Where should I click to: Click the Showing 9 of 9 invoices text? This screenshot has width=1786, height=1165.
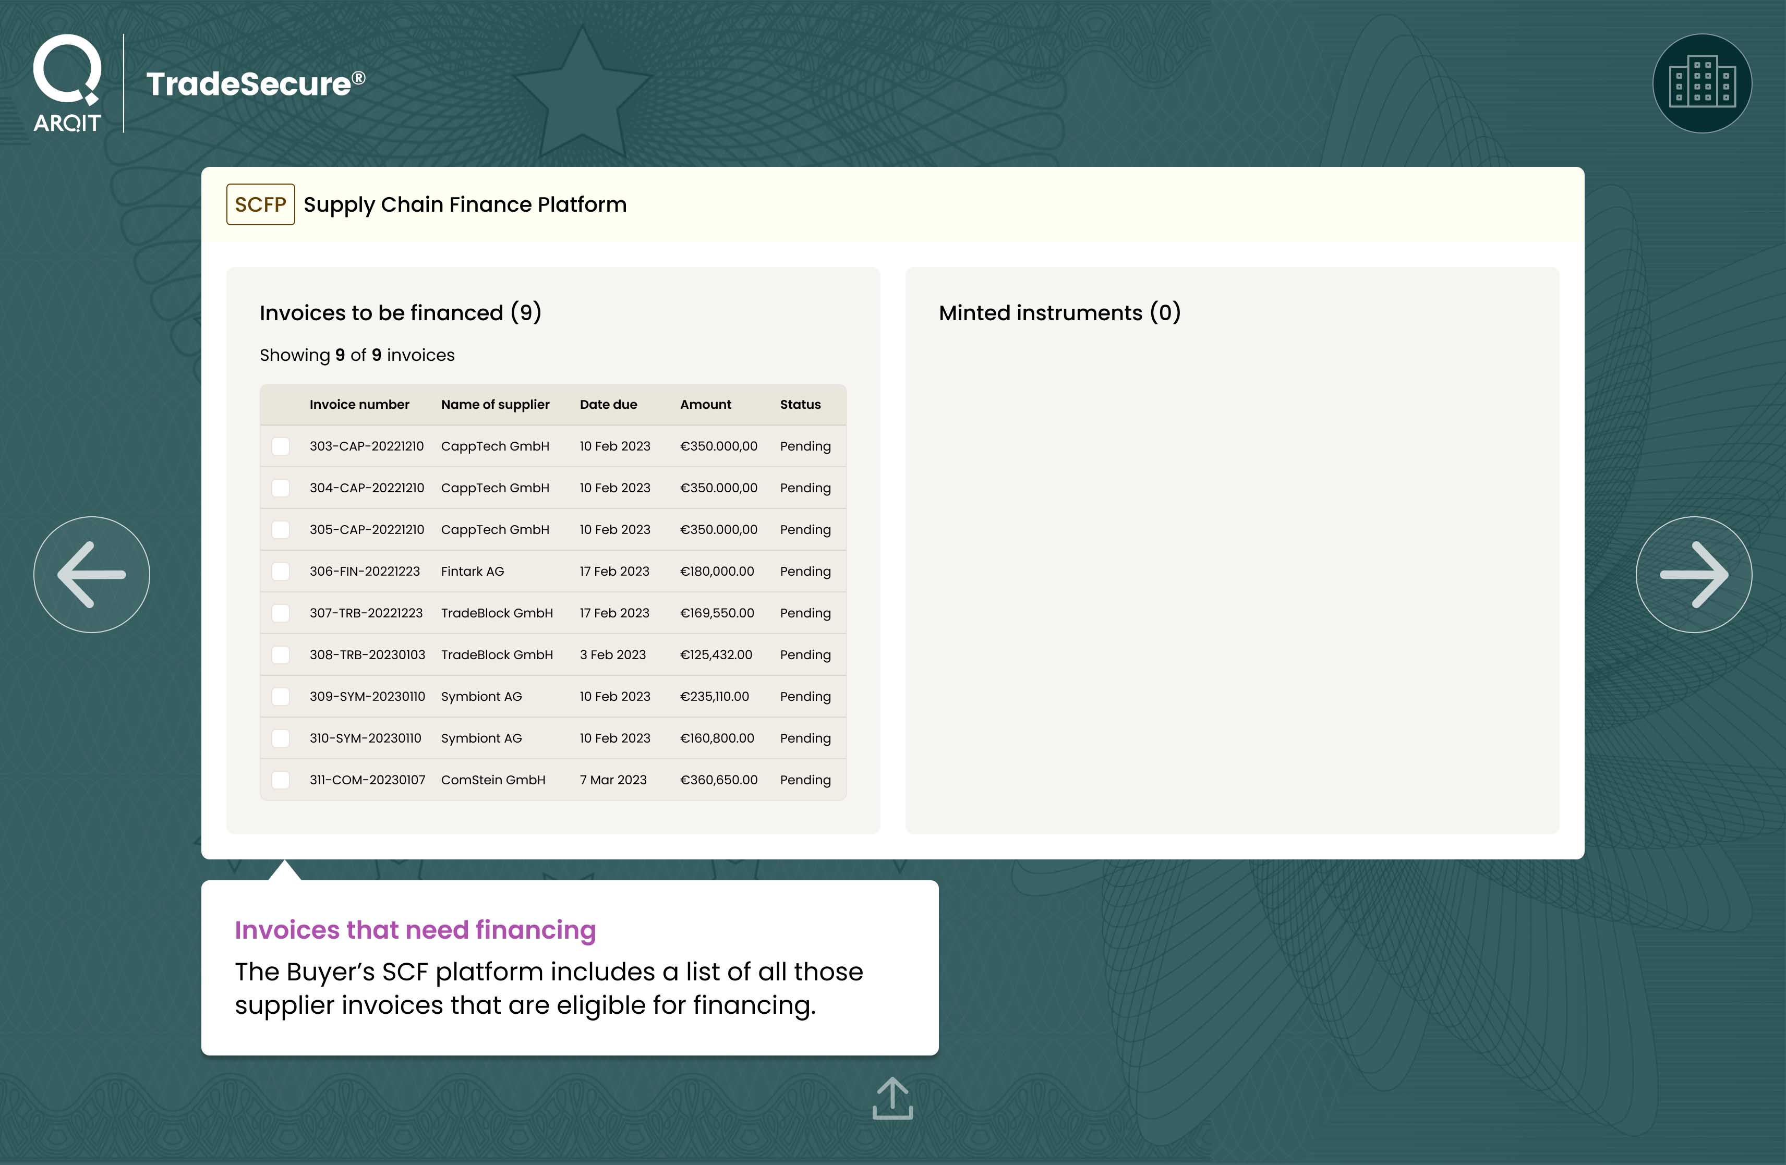(357, 355)
